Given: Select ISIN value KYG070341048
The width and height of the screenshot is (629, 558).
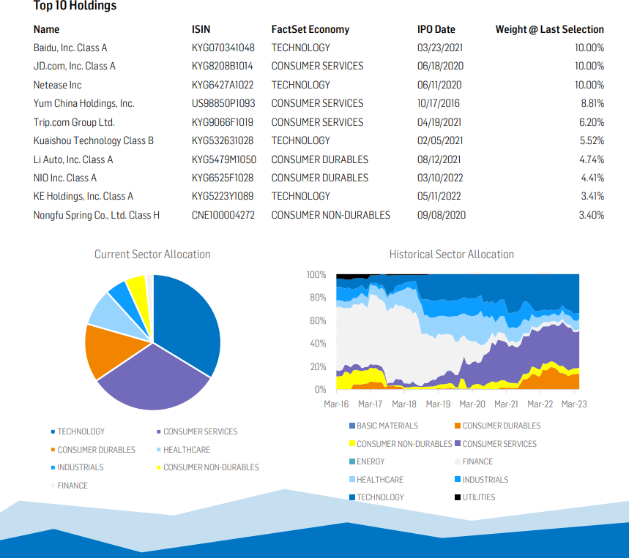Looking at the screenshot, I should [x=223, y=48].
